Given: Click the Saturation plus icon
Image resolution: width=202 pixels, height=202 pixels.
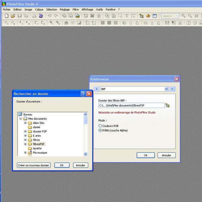Looking at the screenshot, I should coord(58,23).
